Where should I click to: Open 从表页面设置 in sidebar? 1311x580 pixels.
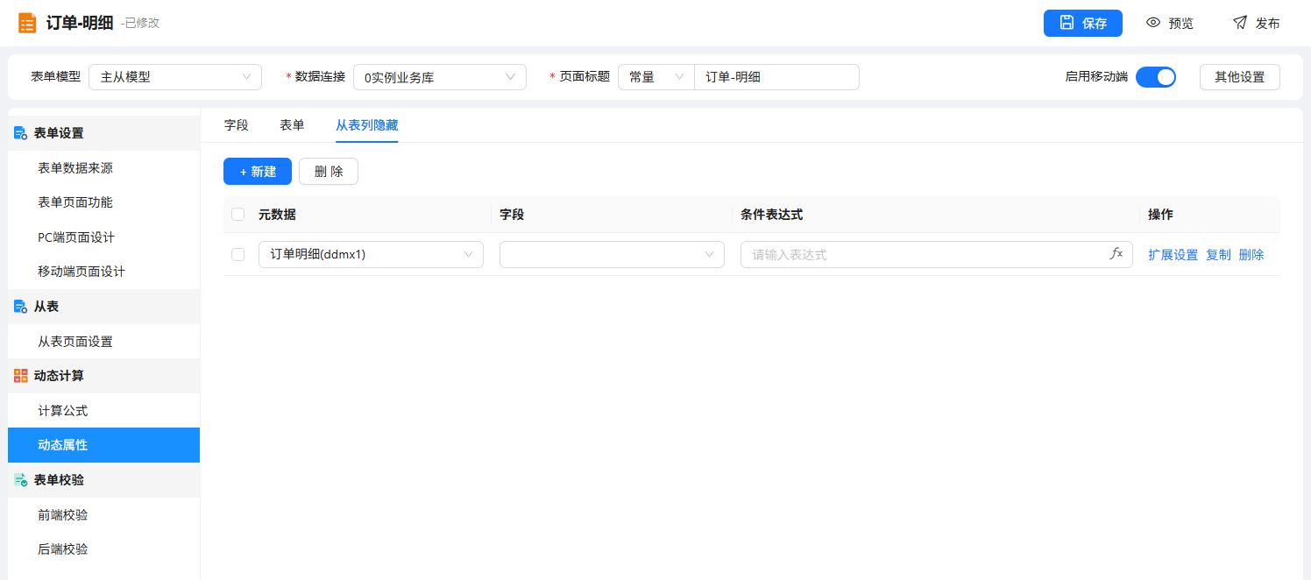point(103,342)
